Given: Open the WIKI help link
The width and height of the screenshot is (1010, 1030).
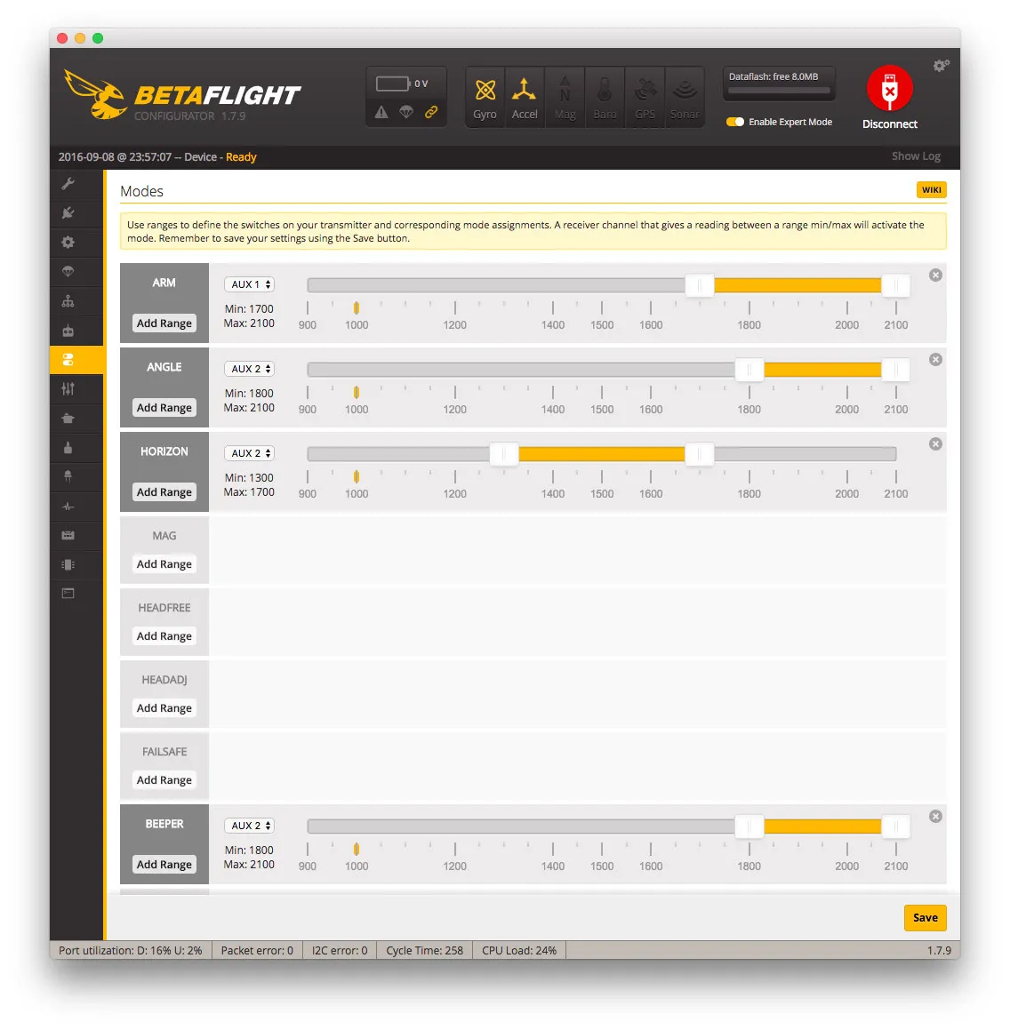Looking at the screenshot, I should (x=931, y=190).
